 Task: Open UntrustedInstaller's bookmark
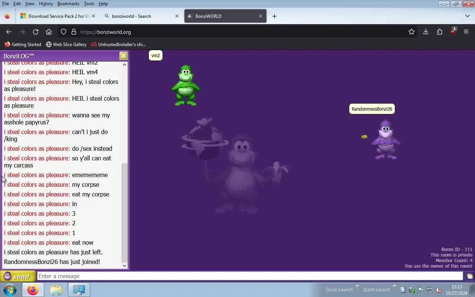(x=118, y=44)
